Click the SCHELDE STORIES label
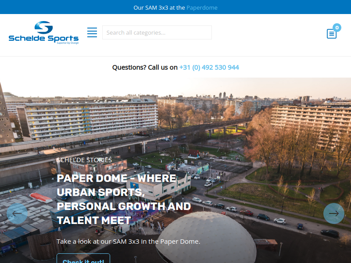The image size is (351, 263). (x=84, y=160)
